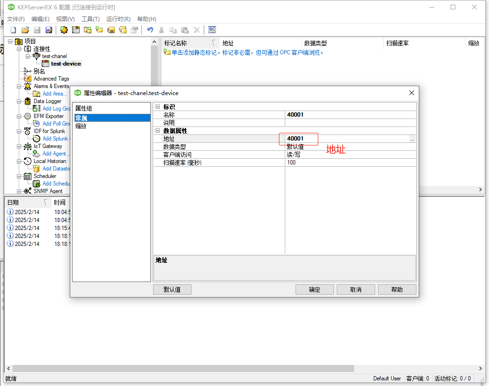The width and height of the screenshot is (489, 386).
Task: Open the 文件(F) menu
Action: (x=16, y=19)
